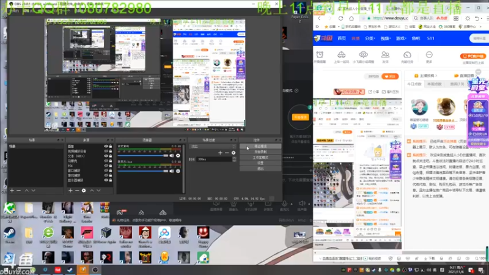Add a scene transition with plus icon
Image resolution: width=489 pixels, height=275 pixels.
(x=220, y=153)
